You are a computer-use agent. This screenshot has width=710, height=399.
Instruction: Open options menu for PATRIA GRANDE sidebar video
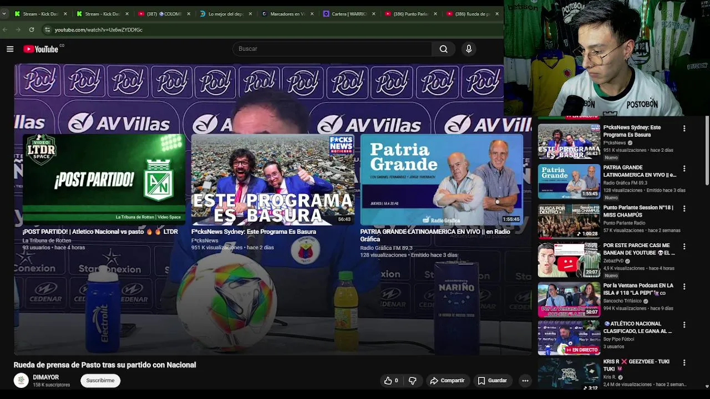(x=684, y=168)
